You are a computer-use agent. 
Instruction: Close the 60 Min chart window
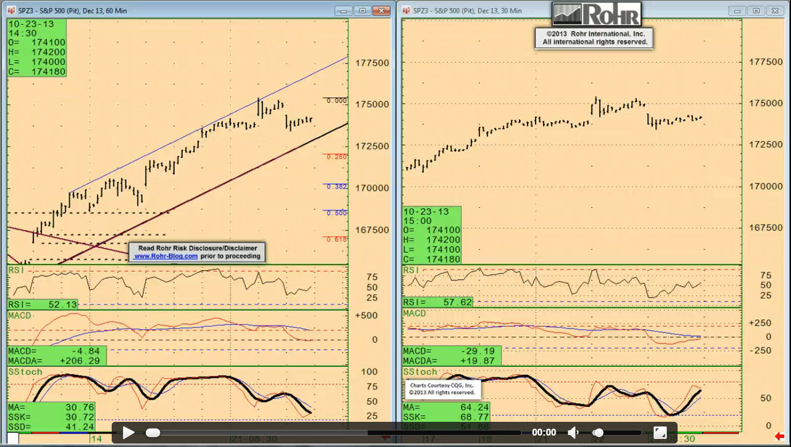(x=381, y=10)
